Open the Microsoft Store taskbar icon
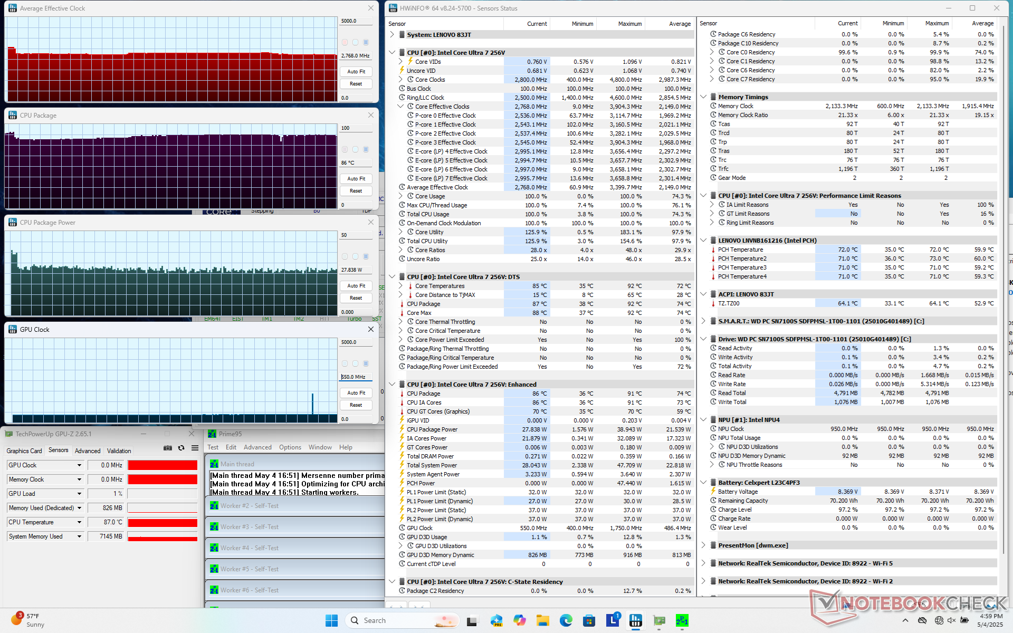Screen dimensions: 1013x633 pos(589,620)
